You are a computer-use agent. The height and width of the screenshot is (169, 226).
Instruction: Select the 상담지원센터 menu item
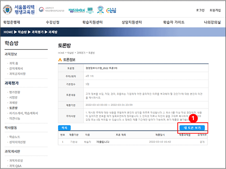(x=132, y=22)
